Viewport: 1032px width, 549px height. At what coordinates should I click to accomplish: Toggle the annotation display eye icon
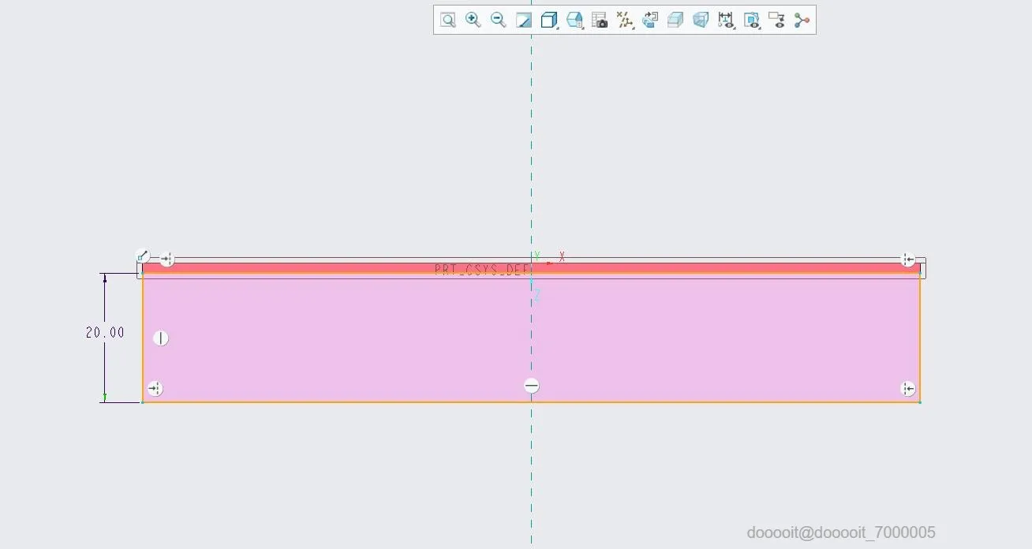776,20
